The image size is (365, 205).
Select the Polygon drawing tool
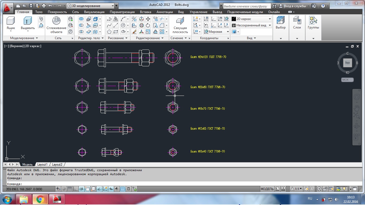109,32
